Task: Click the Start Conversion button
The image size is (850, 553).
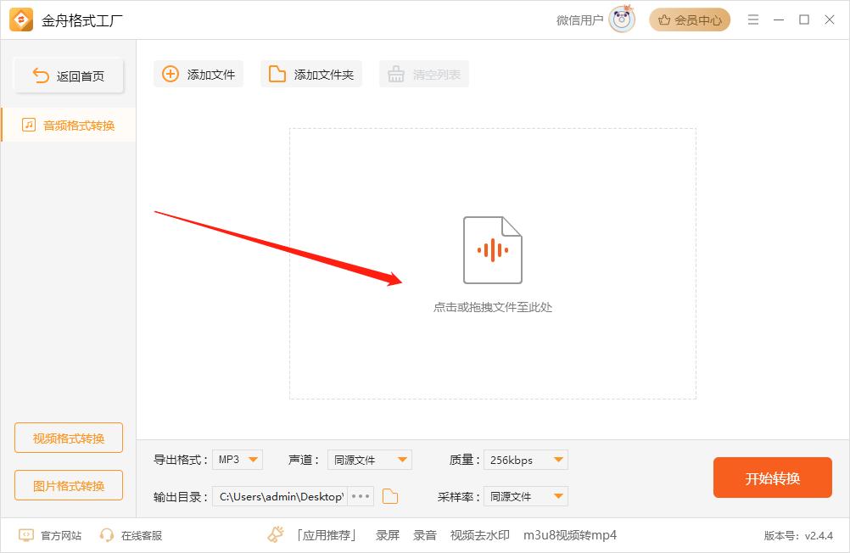Action: pyautogui.click(x=772, y=478)
